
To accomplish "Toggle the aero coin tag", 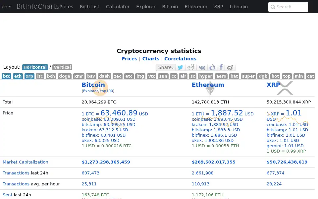I will click(221, 76).
